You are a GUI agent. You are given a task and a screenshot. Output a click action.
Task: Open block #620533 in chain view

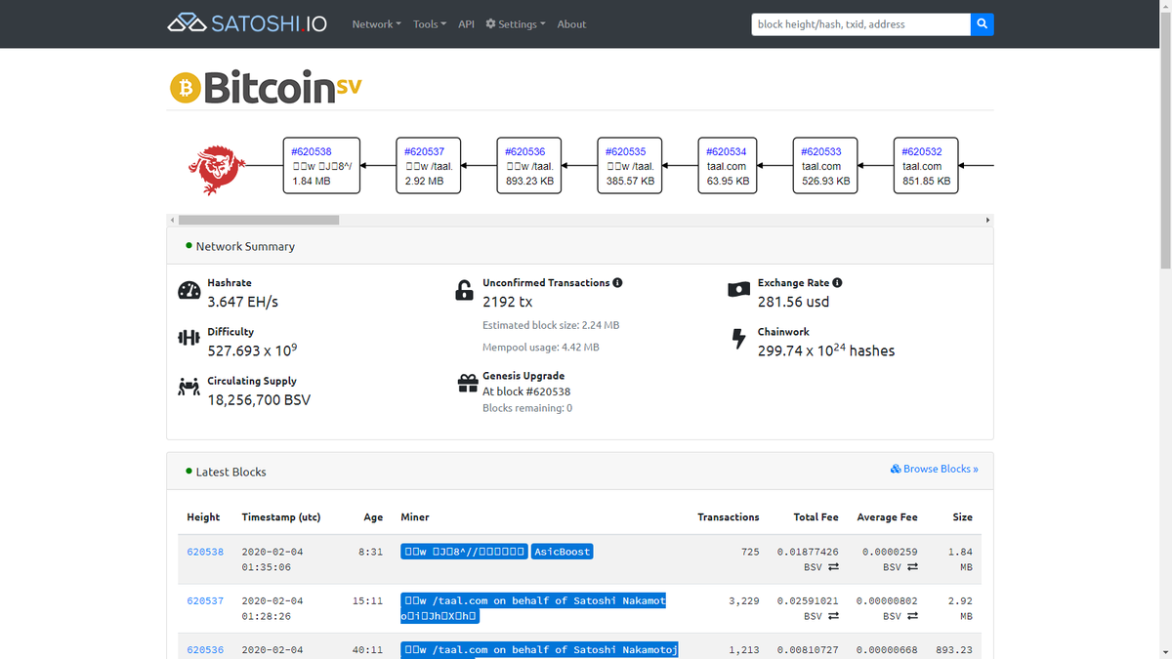pyautogui.click(x=821, y=151)
